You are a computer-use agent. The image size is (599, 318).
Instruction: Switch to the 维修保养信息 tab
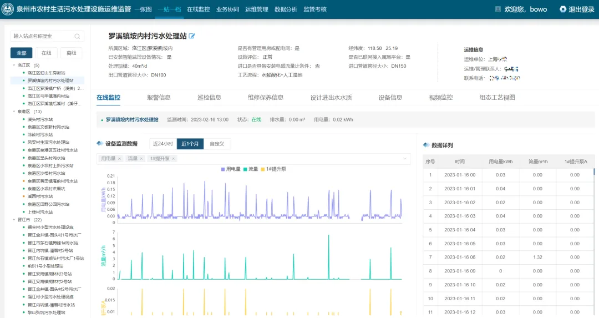coord(266,98)
